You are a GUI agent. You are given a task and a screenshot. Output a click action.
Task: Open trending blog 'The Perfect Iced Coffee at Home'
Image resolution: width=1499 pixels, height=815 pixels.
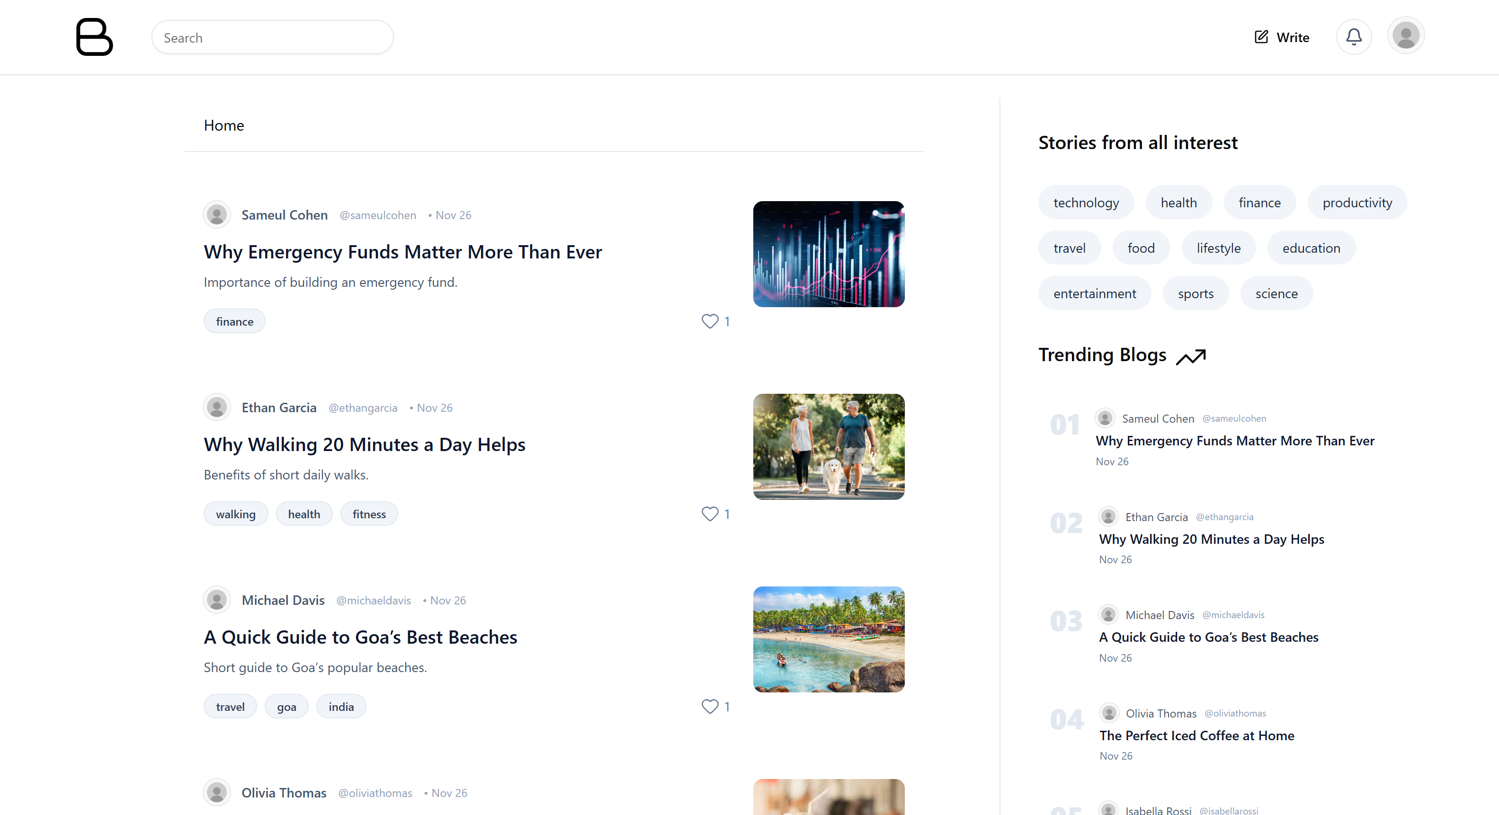click(x=1196, y=735)
